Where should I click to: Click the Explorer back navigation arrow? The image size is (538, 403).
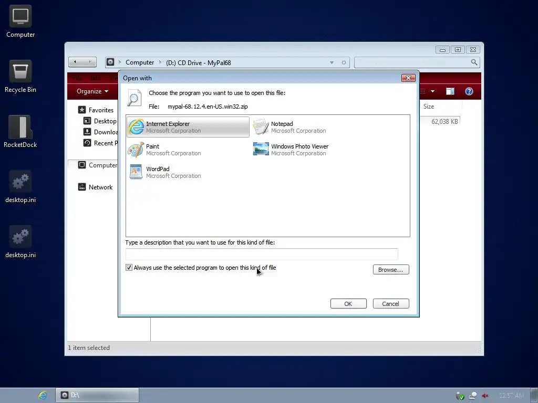coord(75,62)
